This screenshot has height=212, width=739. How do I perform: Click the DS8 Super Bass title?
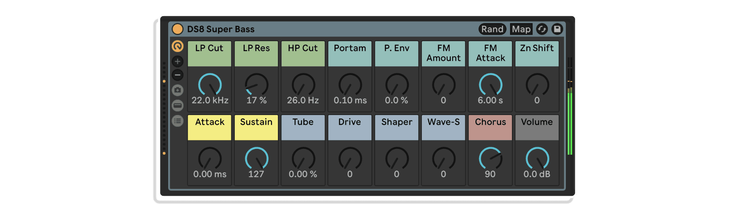[221, 29]
